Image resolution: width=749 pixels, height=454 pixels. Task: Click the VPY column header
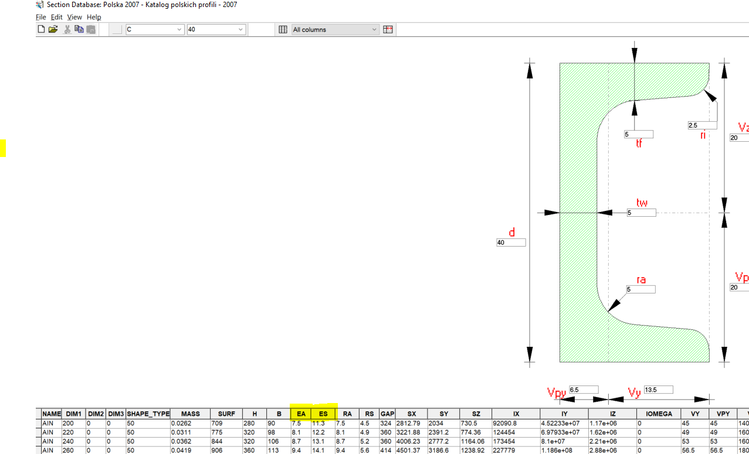[x=723, y=414]
